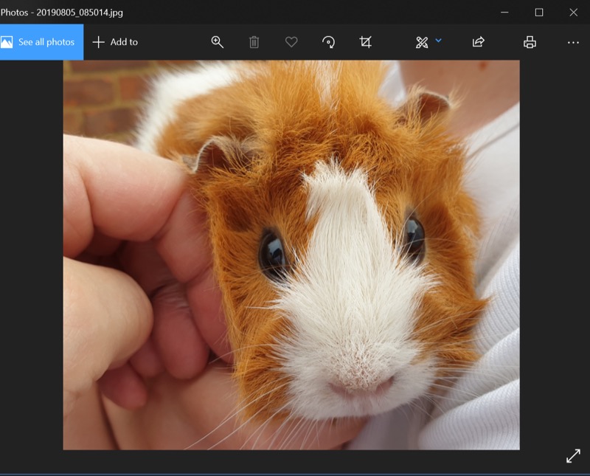Add the photo to favorites with the heart icon

point(291,42)
